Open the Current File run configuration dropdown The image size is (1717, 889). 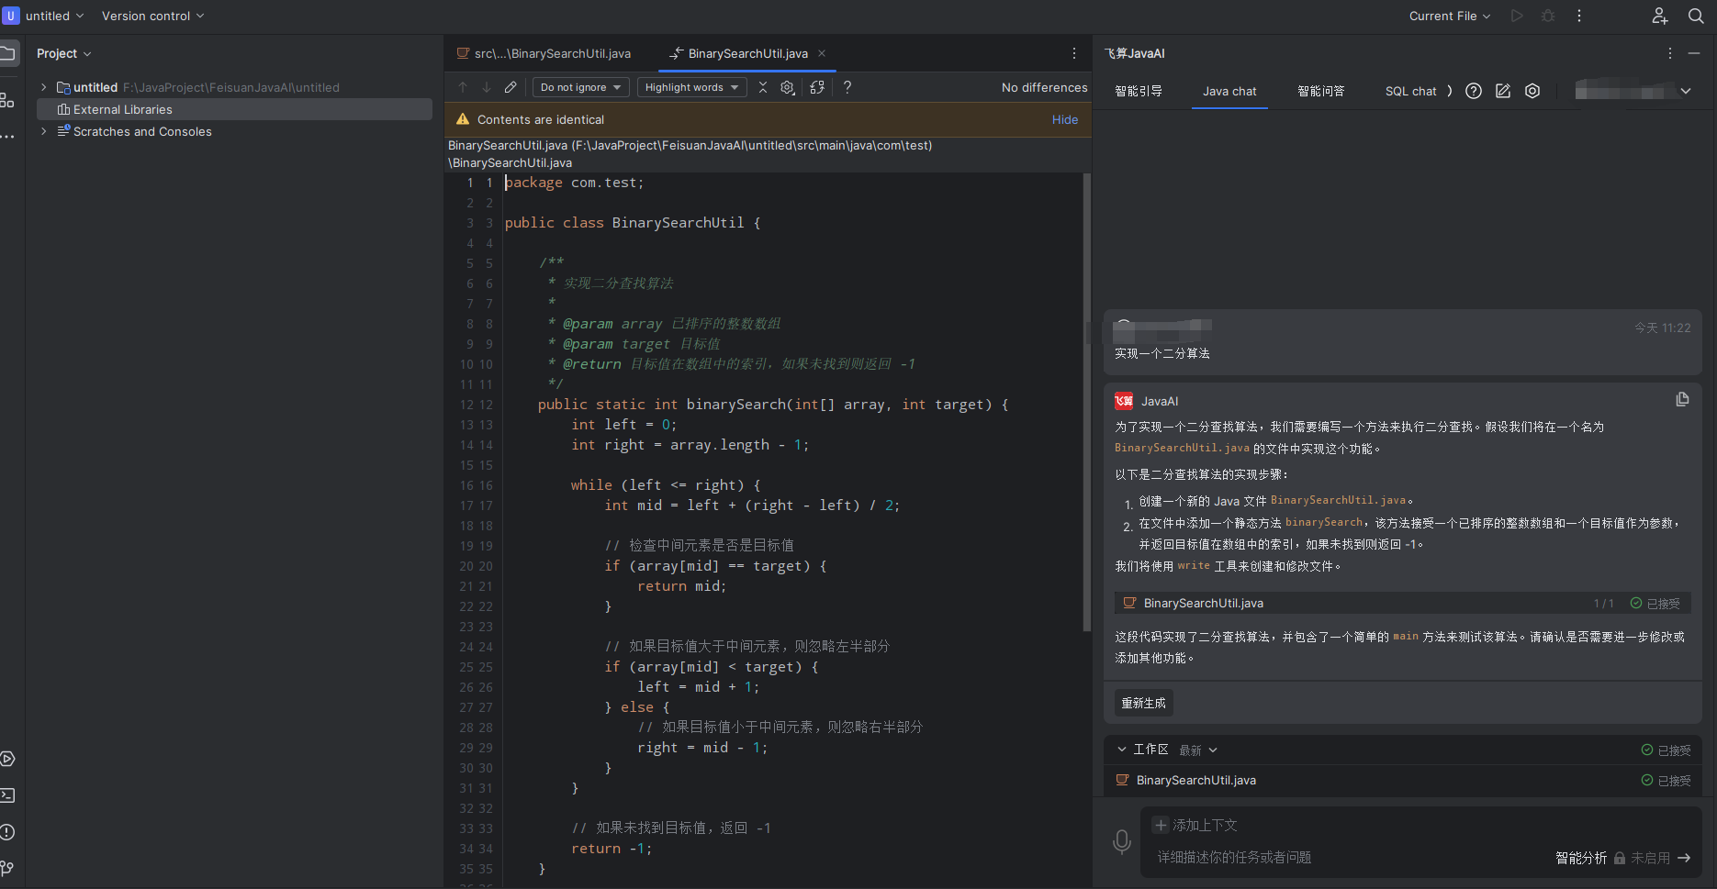point(1450,16)
